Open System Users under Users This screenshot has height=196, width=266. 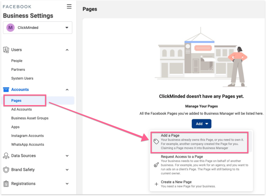[x=22, y=78]
